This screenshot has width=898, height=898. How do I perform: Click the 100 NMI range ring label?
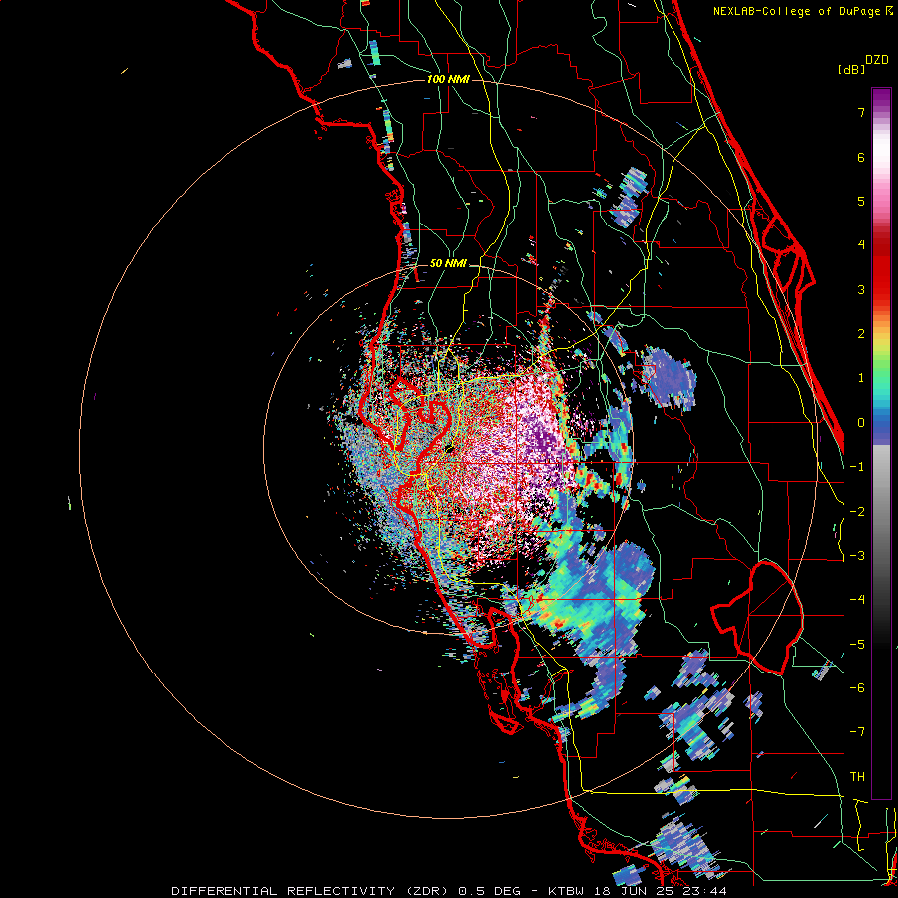[x=448, y=79]
